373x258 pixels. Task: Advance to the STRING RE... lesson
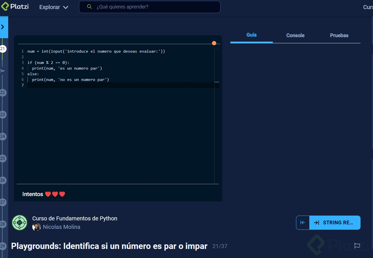click(335, 223)
